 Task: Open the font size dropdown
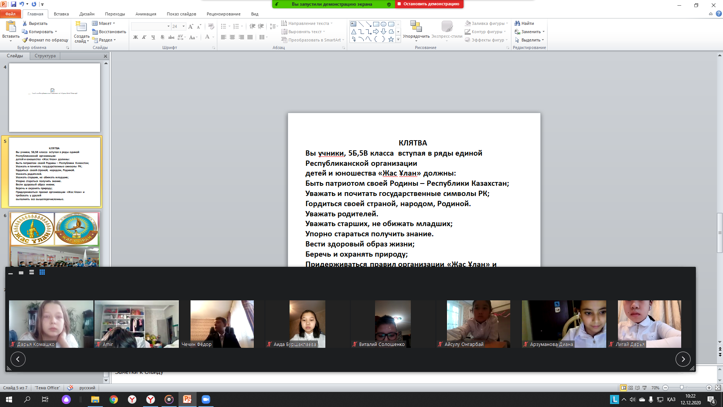[183, 26]
